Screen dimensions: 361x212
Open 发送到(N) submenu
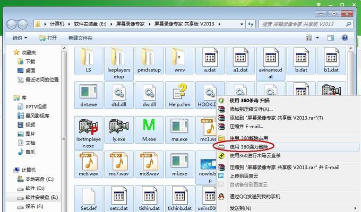[289, 208]
